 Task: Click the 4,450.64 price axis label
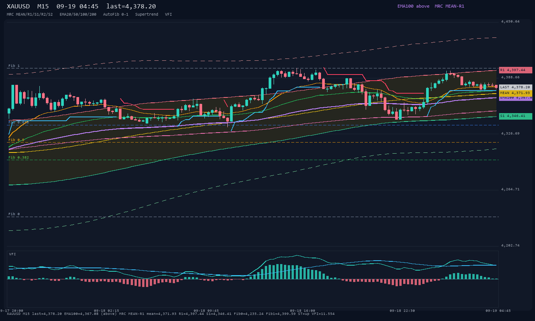click(511, 21)
